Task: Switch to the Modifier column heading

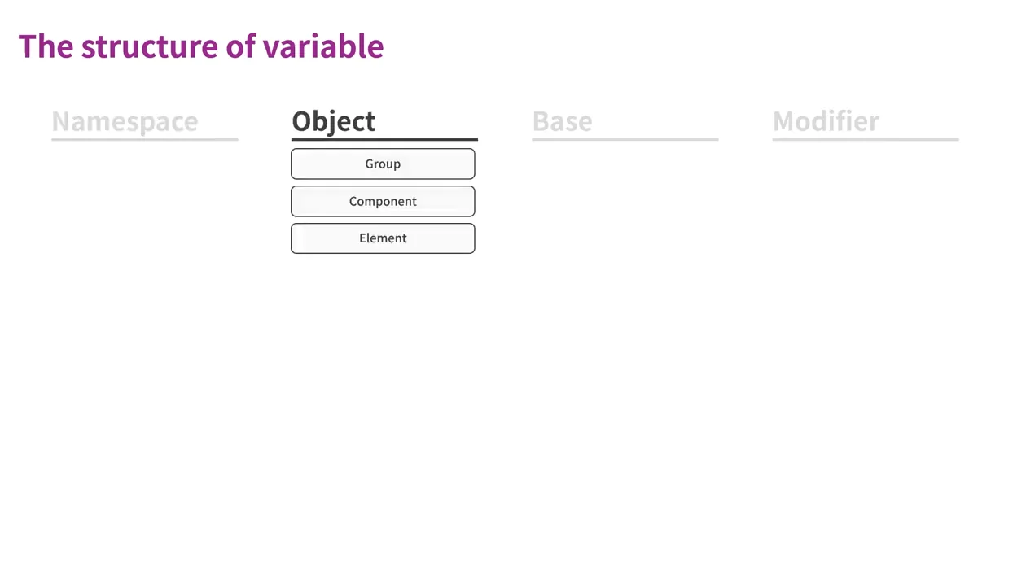Action: point(826,121)
